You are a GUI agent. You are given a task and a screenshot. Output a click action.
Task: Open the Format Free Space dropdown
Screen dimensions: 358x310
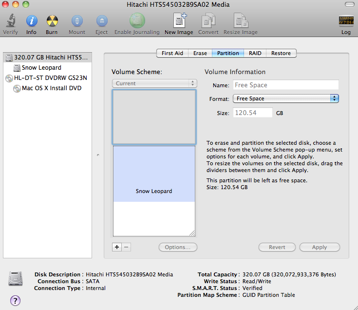click(286, 98)
